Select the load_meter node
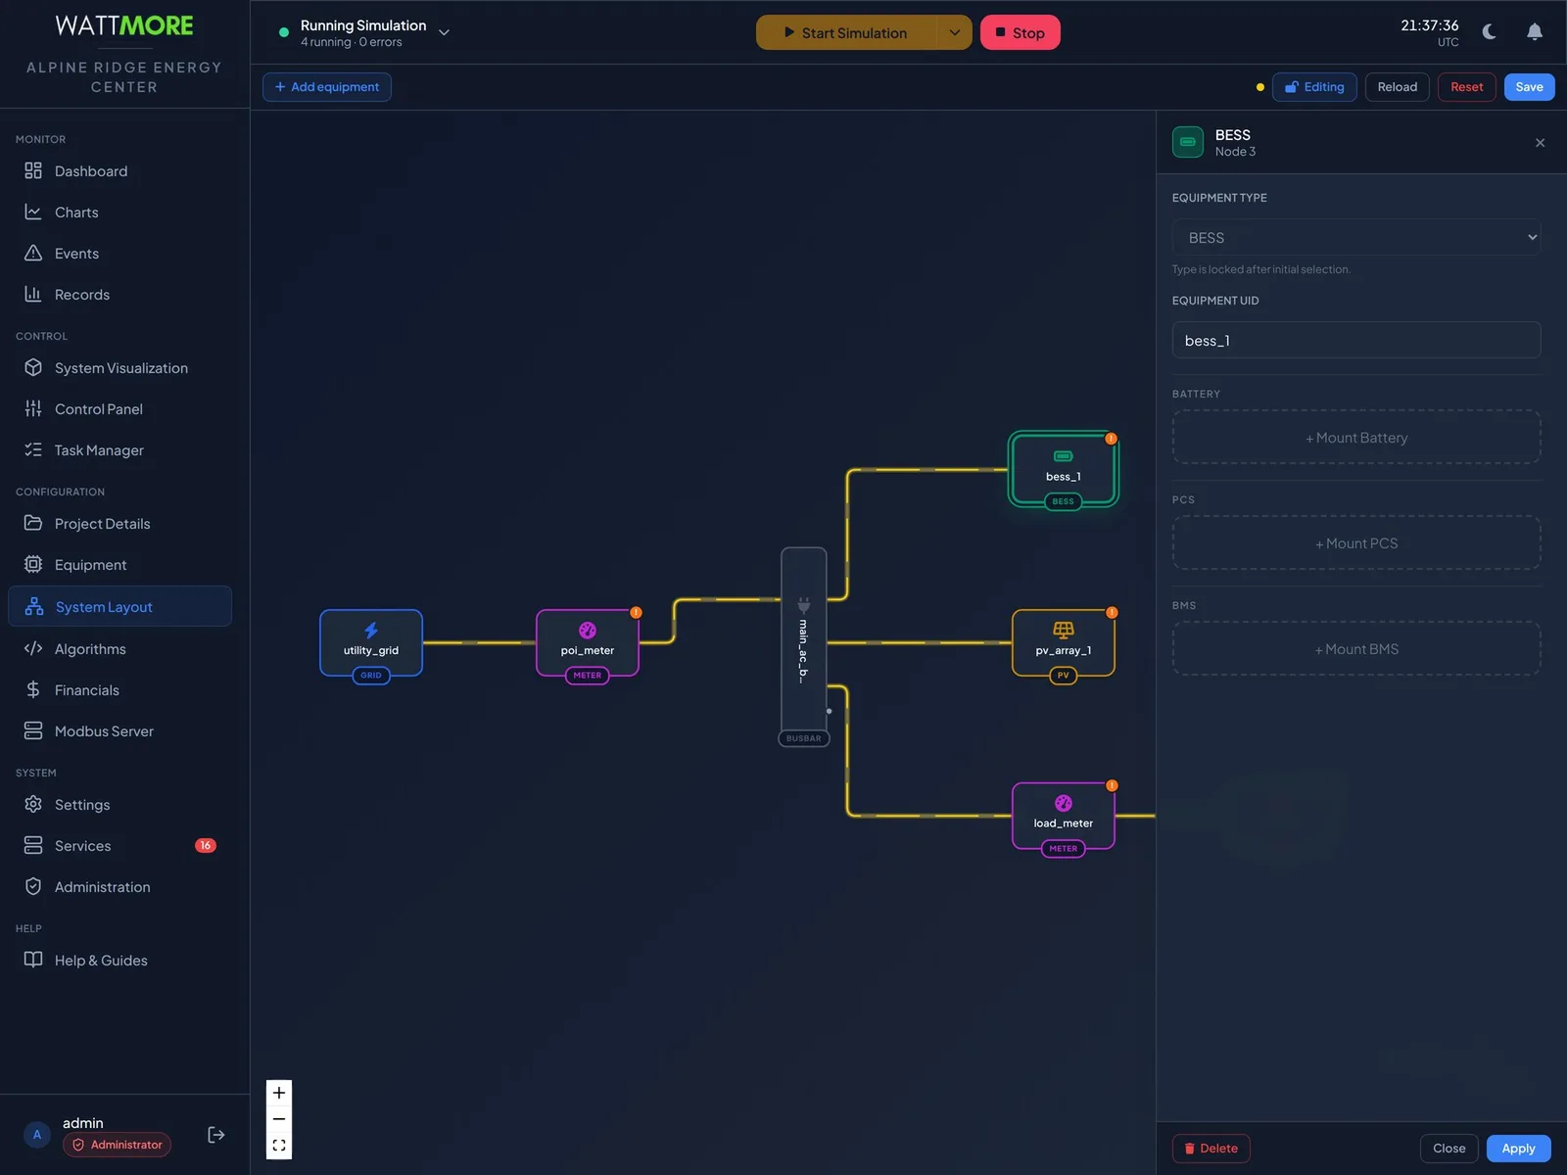 (x=1064, y=816)
